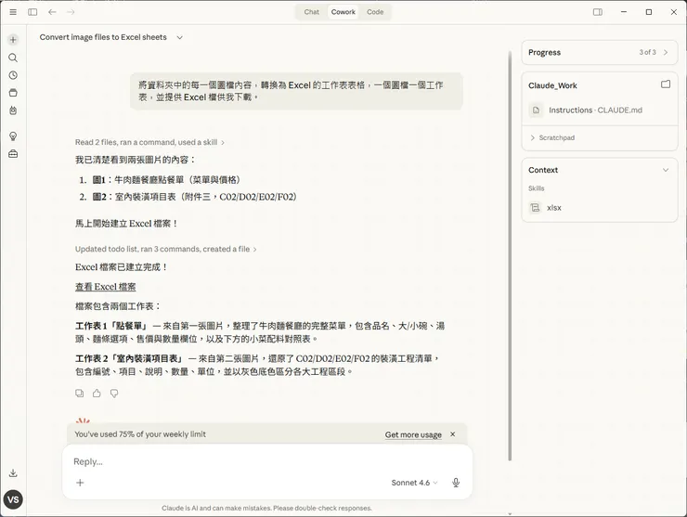Click the 'Excel 檔案已建立完成！' line

click(x=121, y=266)
